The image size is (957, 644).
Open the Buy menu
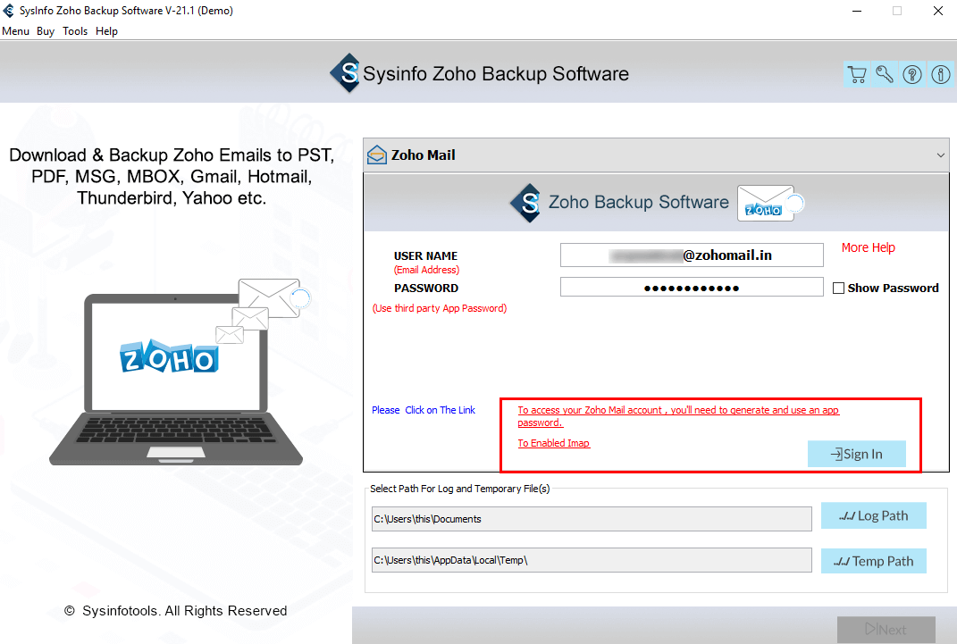[46, 31]
